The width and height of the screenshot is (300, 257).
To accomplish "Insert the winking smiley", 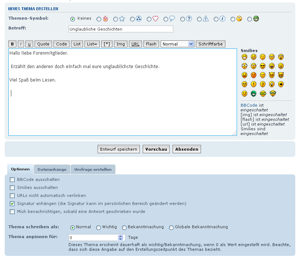I will click(x=262, y=57).
